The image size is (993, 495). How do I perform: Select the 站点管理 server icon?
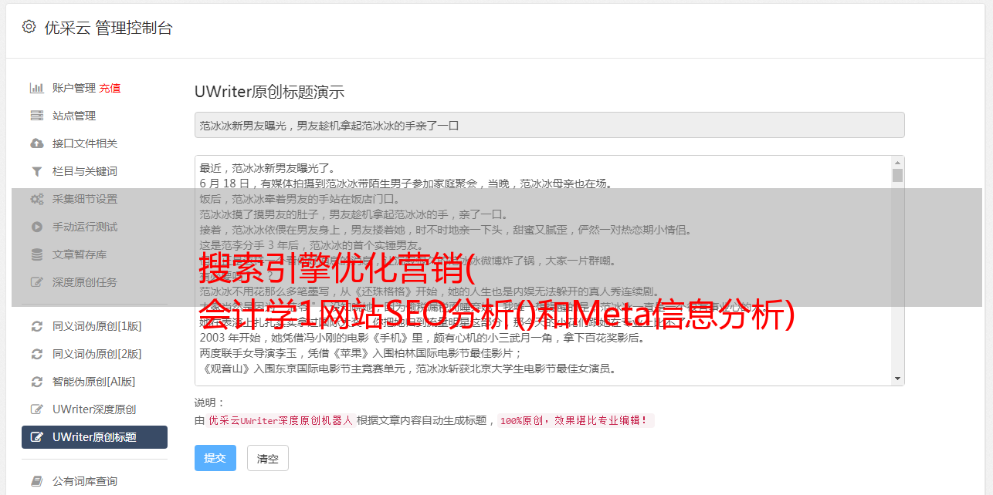[36, 116]
